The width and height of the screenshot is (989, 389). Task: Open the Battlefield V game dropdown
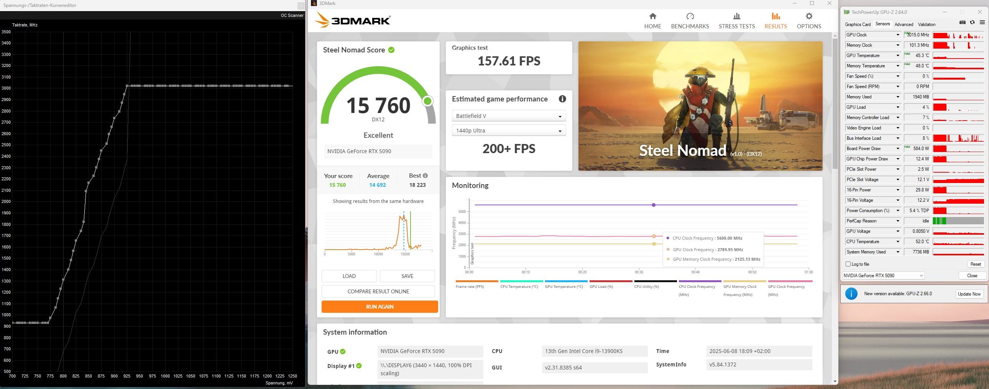(509, 116)
